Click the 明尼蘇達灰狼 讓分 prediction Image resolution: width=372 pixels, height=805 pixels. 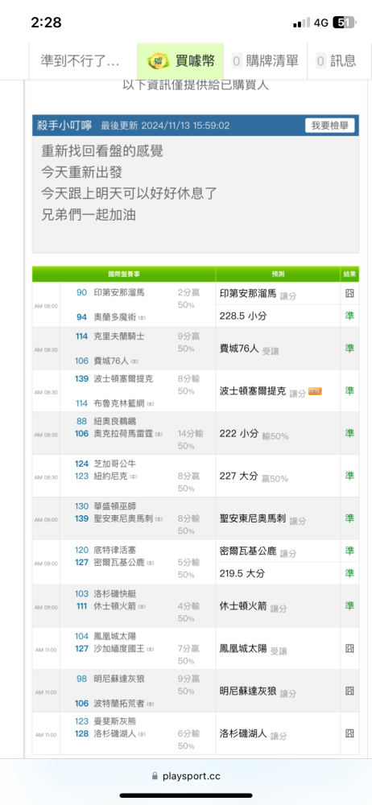pyautogui.click(x=258, y=691)
